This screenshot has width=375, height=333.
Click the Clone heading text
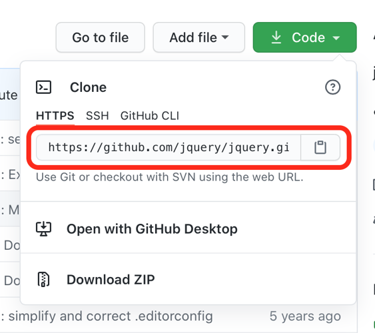click(88, 87)
